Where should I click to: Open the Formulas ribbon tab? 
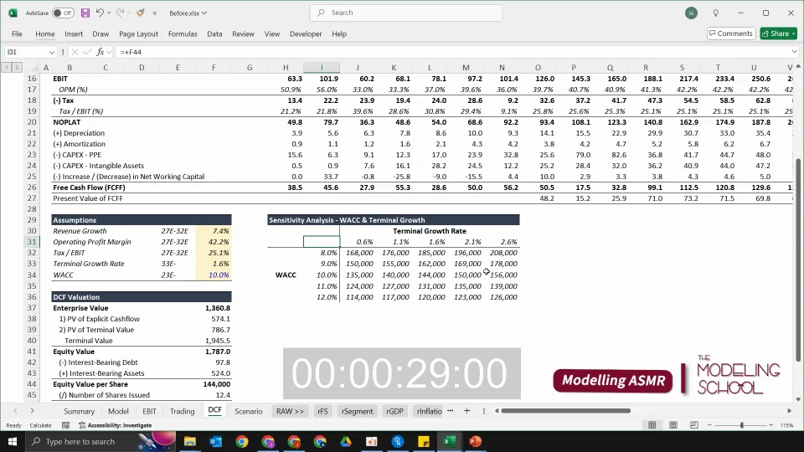pyautogui.click(x=183, y=33)
